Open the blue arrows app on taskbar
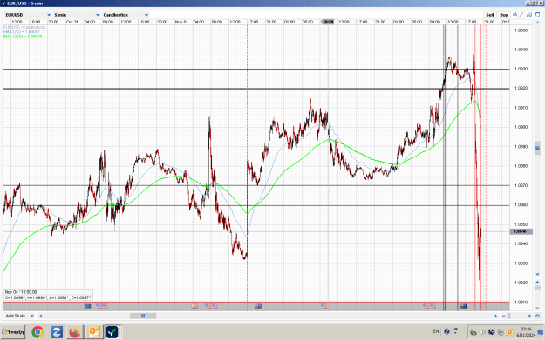This screenshot has height=340, width=545. 57,332
